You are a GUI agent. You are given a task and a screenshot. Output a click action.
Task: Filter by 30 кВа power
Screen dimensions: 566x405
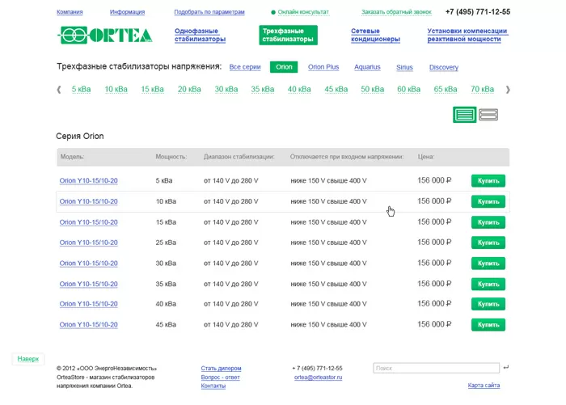(x=226, y=89)
